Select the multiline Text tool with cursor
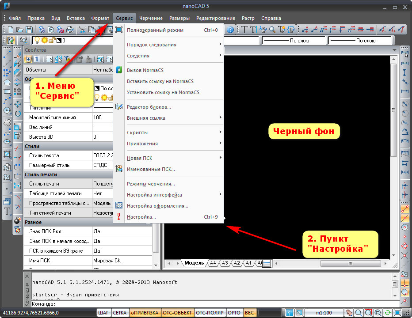Image resolution: width=412 pixels, height=318 pixels. point(253,30)
